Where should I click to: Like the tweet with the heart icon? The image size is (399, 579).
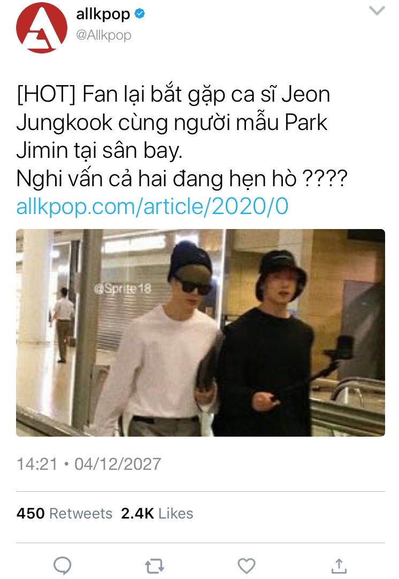pyautogui.click(x=246, y=566)
